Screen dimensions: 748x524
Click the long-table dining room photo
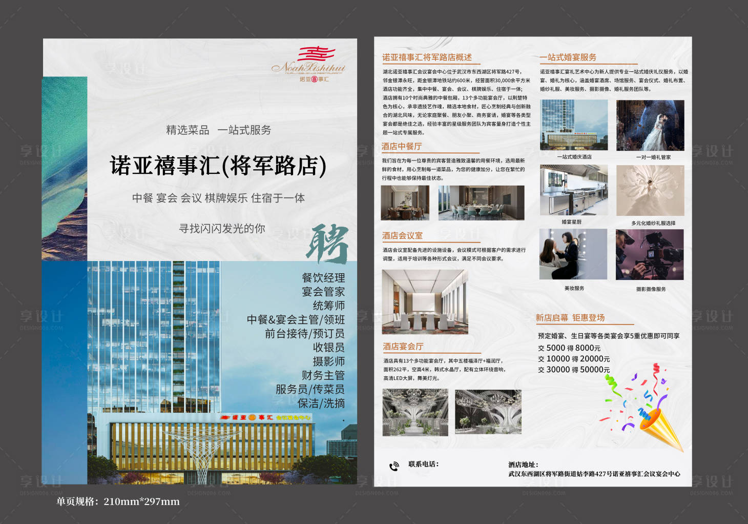(x=481, y=203)
